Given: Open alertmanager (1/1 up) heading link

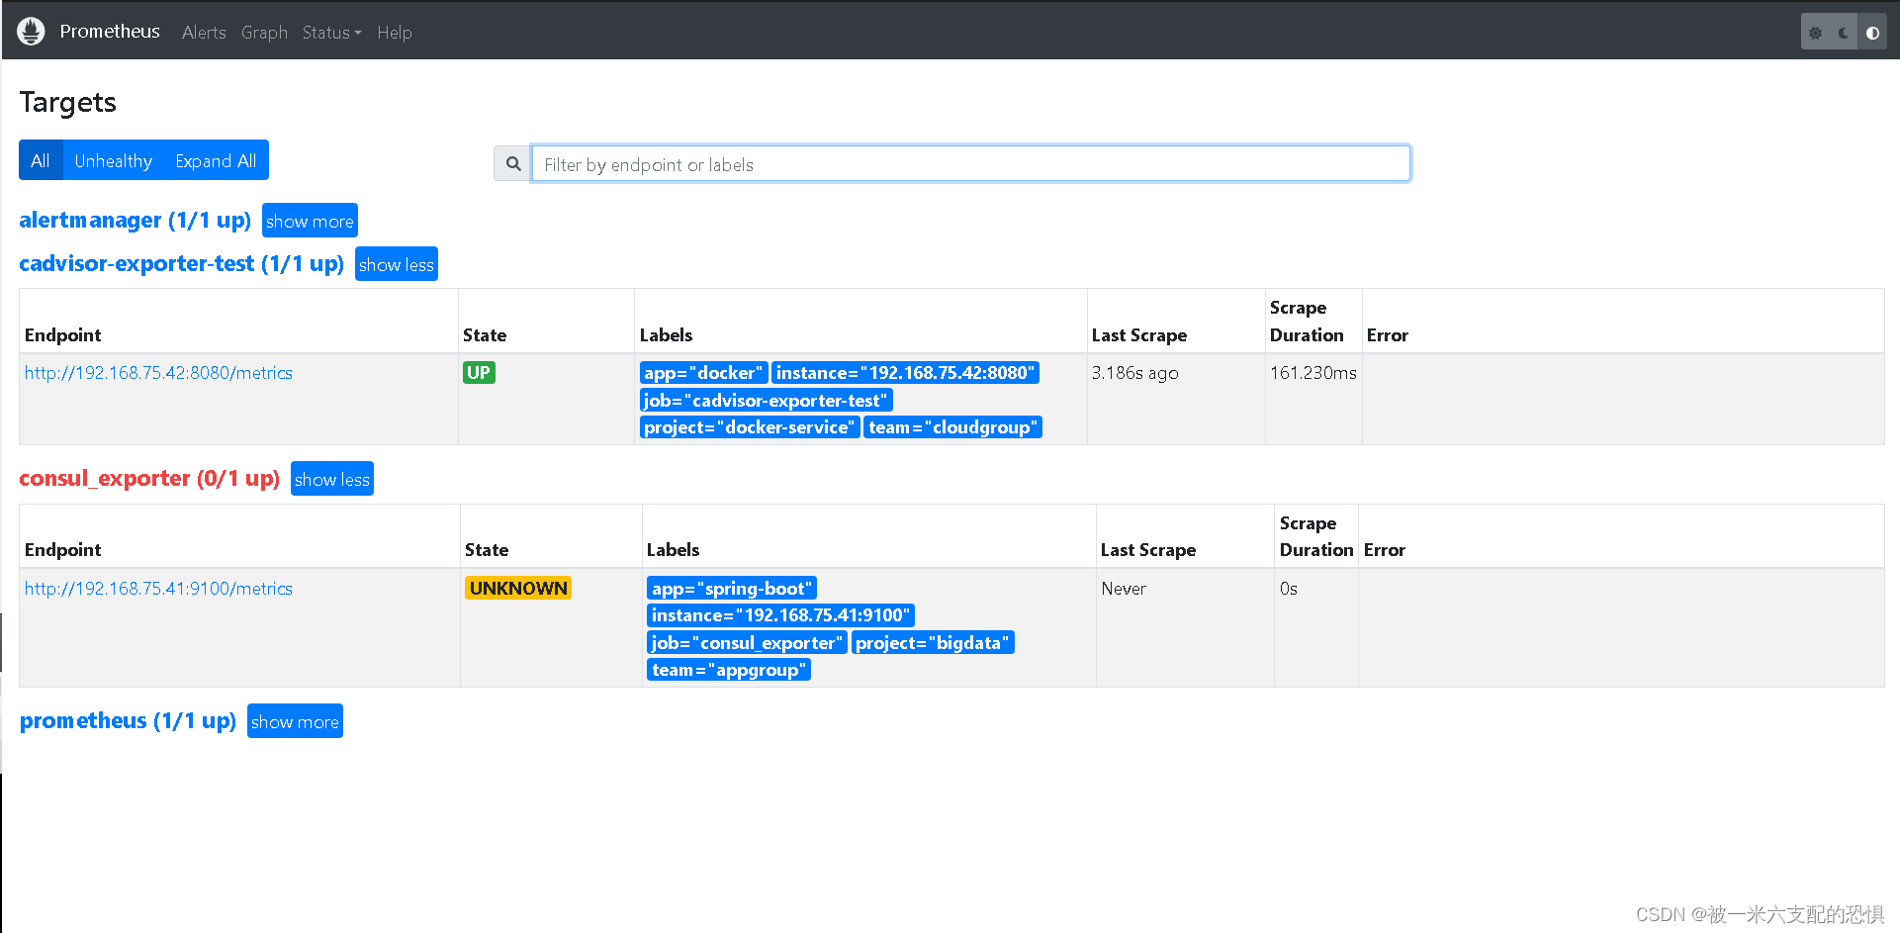Looking at the screenshot, I should pyautogui.click(x=135, y=220).
